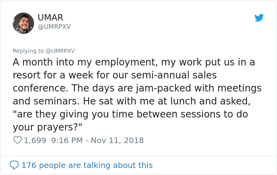Viewport: 277px width, 175px height.
Task: Click the speech bubble conversation icon
Action: pos(14,165)
